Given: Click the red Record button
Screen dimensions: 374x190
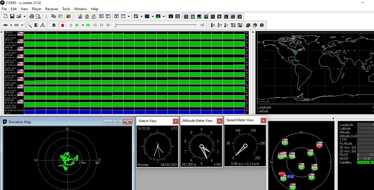Looking at the screenshot, I should tap(62, 25).
